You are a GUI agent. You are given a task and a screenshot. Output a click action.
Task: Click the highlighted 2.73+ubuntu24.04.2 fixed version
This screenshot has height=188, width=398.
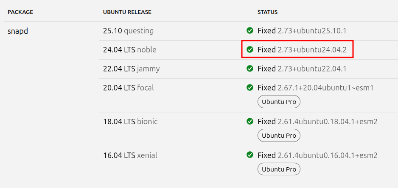(312, 50)
